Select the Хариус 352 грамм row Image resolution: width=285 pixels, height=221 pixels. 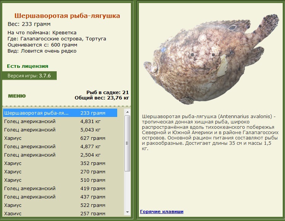(x=60, y=163)
